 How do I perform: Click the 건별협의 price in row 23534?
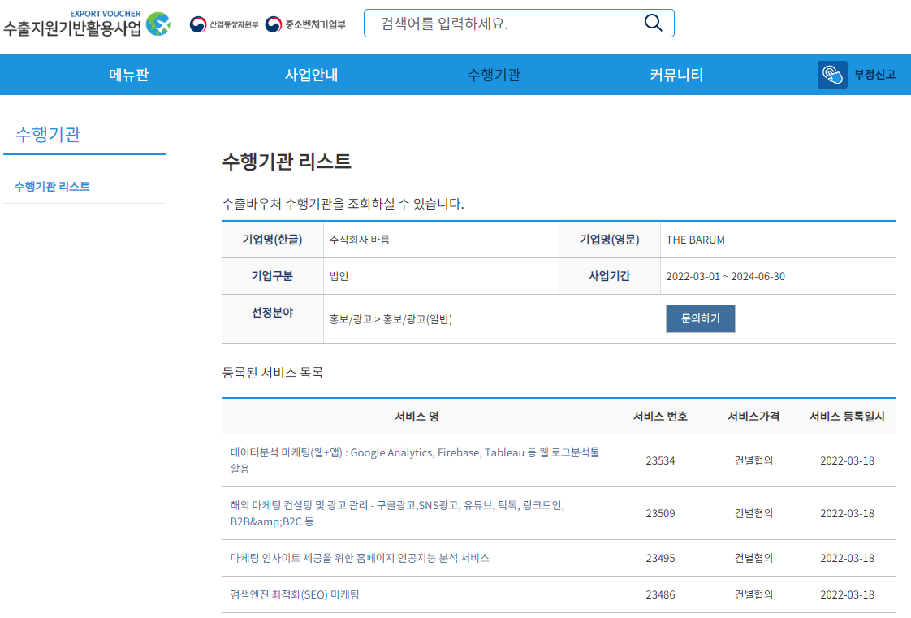click(x=753, y=460)
